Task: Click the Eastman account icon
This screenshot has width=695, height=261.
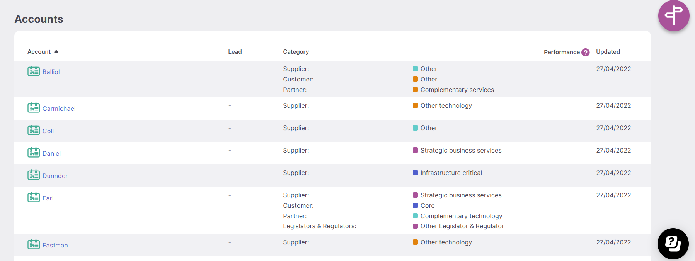Action: coord(34,244)
